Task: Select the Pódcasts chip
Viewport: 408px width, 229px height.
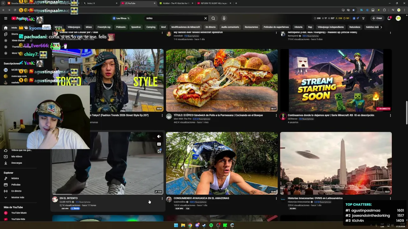Action: (121, 27)
